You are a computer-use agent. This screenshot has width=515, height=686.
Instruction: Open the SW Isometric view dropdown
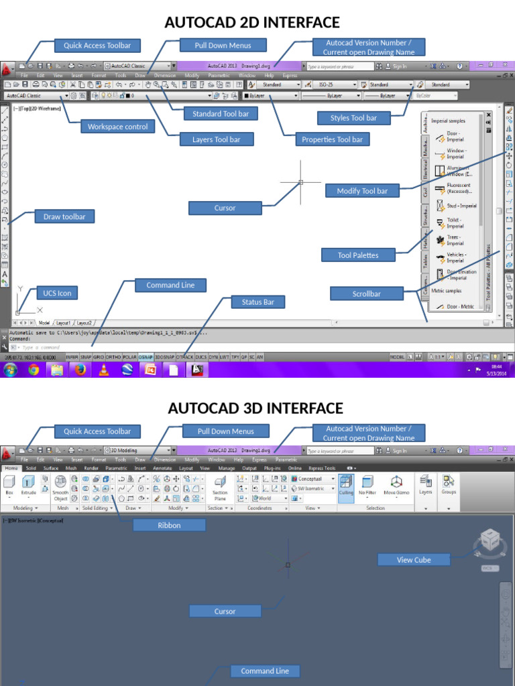[x=314, y=488]
